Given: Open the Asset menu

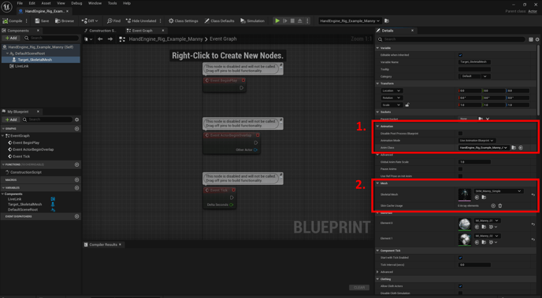Looking at the screenshot, I should pos(46,3).
